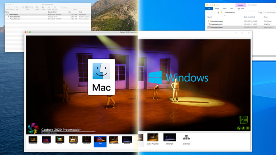This screenshot has width=276, height=155.
Task: Sort Finder list by Name column
Action: pos(7,12)
